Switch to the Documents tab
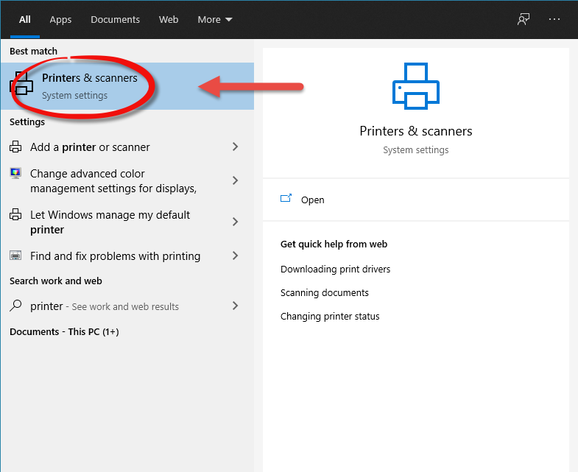This screenshot has width=578, height=472. [x=115, y=20]
